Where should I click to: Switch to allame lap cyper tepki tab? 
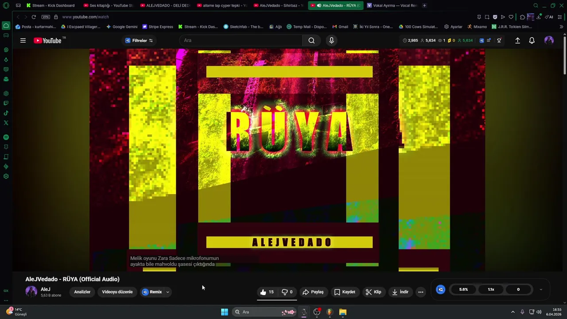pyautogui.click(x=221, y=5)
